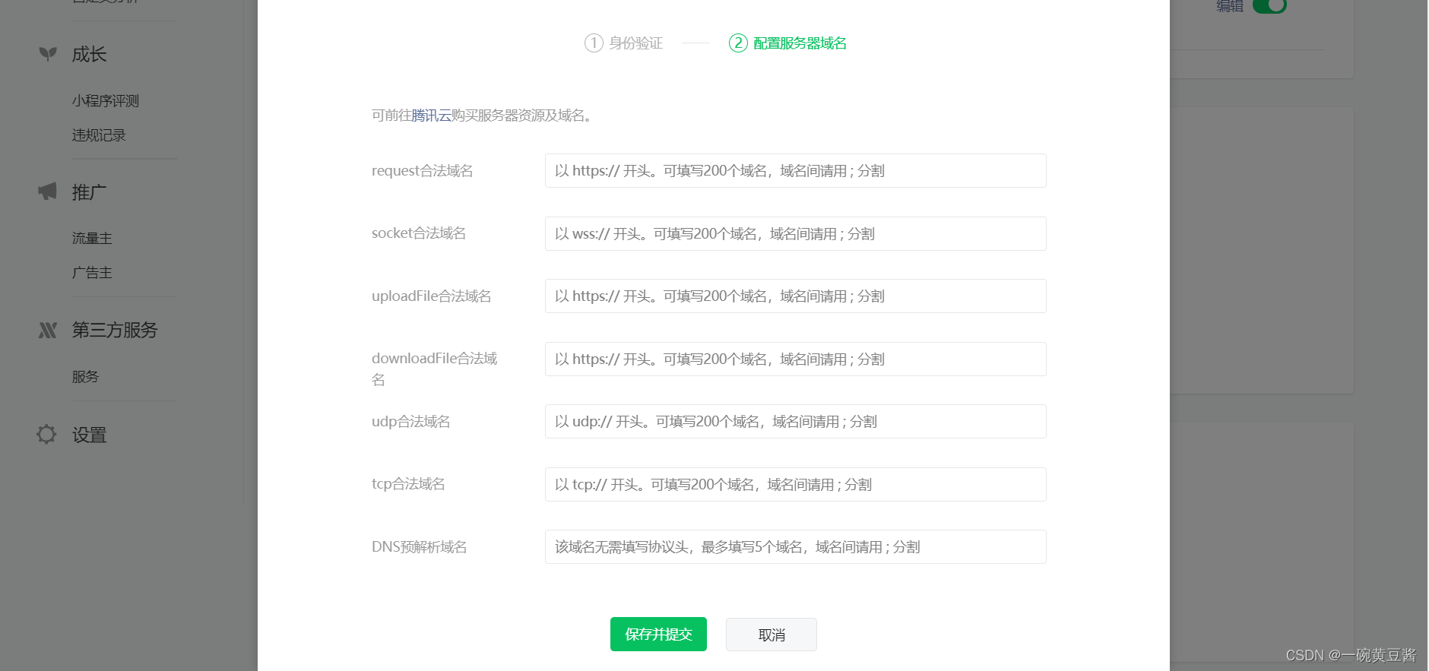This screenshot has height=671, width=1429.
Task: Click the 推广 megaphone icon in sidebar
Action: tap(48, 191)
